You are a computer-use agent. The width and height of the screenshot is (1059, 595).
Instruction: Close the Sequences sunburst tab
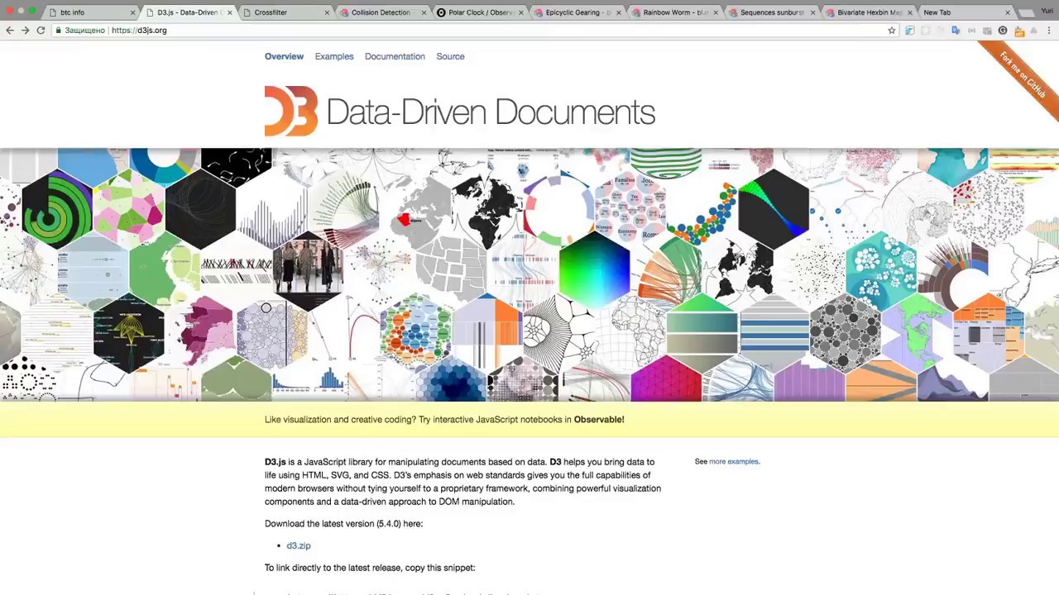click(x=812, y=13)
